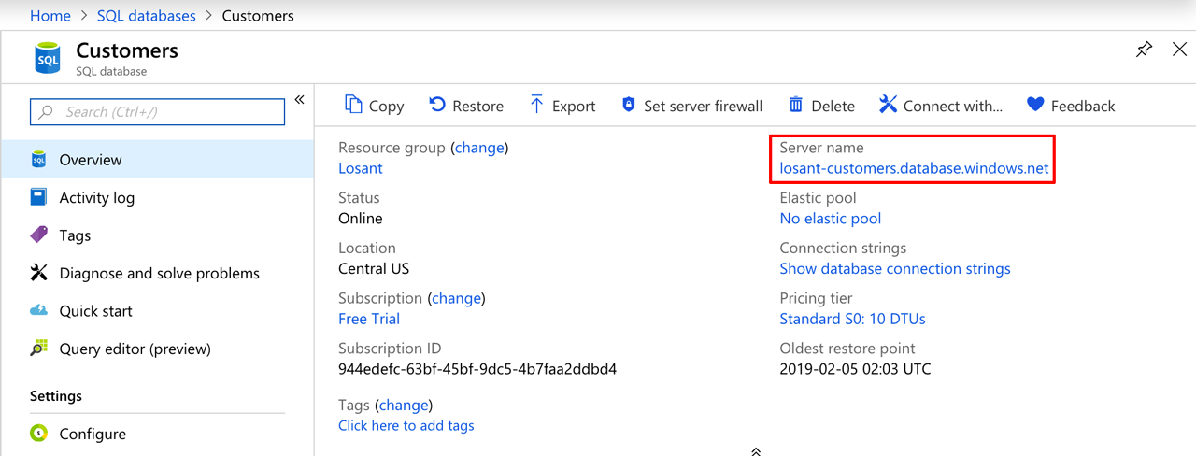This screenshot has height=456, width=1196.
Task: Open losant-customers.database.windows.net server link
Action: coord(915,168)
